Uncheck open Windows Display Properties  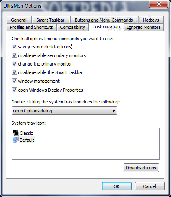14,90
